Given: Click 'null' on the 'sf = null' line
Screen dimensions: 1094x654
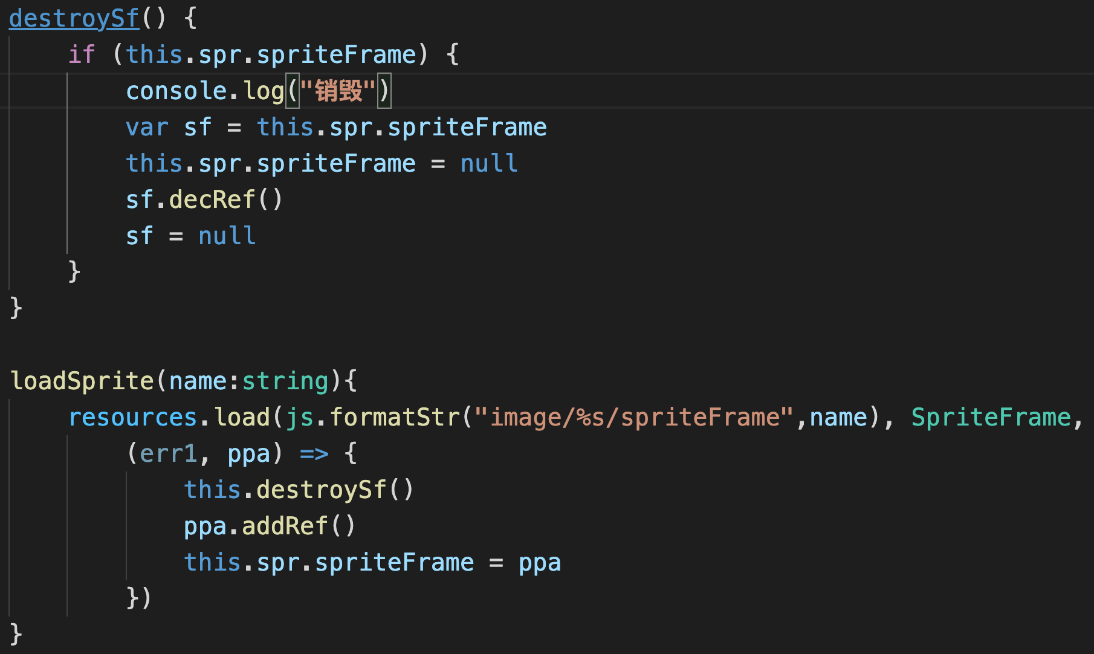Looking at the screenshot, I should tap(227, 236).
